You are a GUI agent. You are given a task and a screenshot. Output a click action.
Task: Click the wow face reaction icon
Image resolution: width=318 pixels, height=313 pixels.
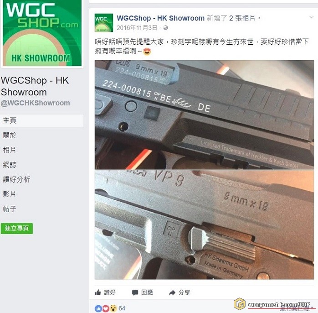click(x=113, y=308)
